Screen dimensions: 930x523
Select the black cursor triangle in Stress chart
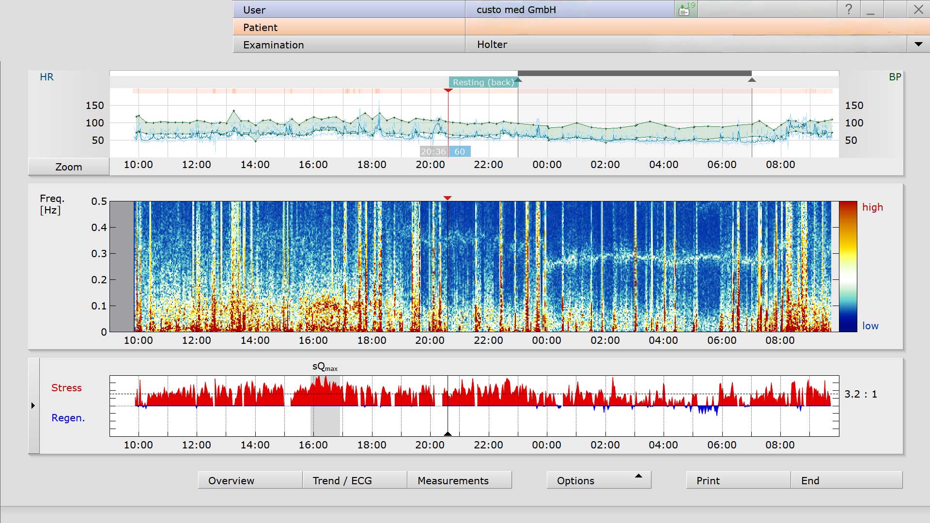click(448, 433)
